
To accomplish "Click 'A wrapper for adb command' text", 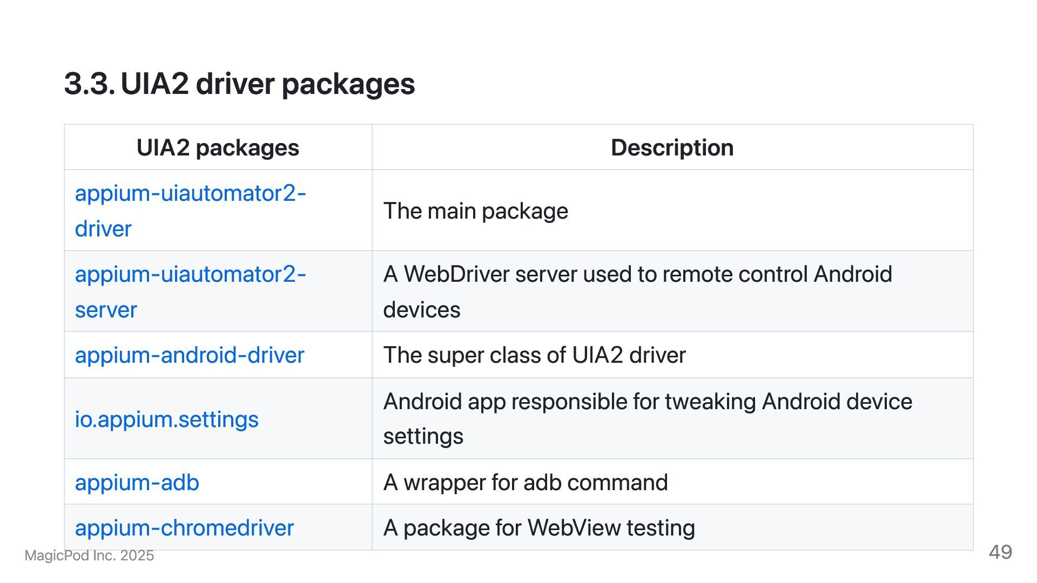I will point(525,482).
